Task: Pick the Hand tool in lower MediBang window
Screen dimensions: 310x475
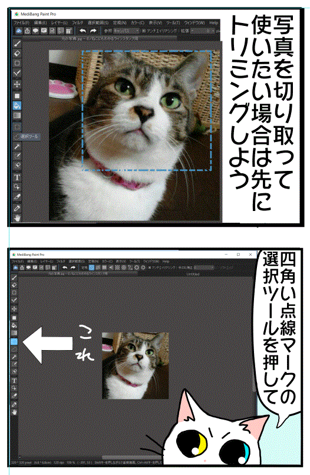Action: click(x=14, y=412)
